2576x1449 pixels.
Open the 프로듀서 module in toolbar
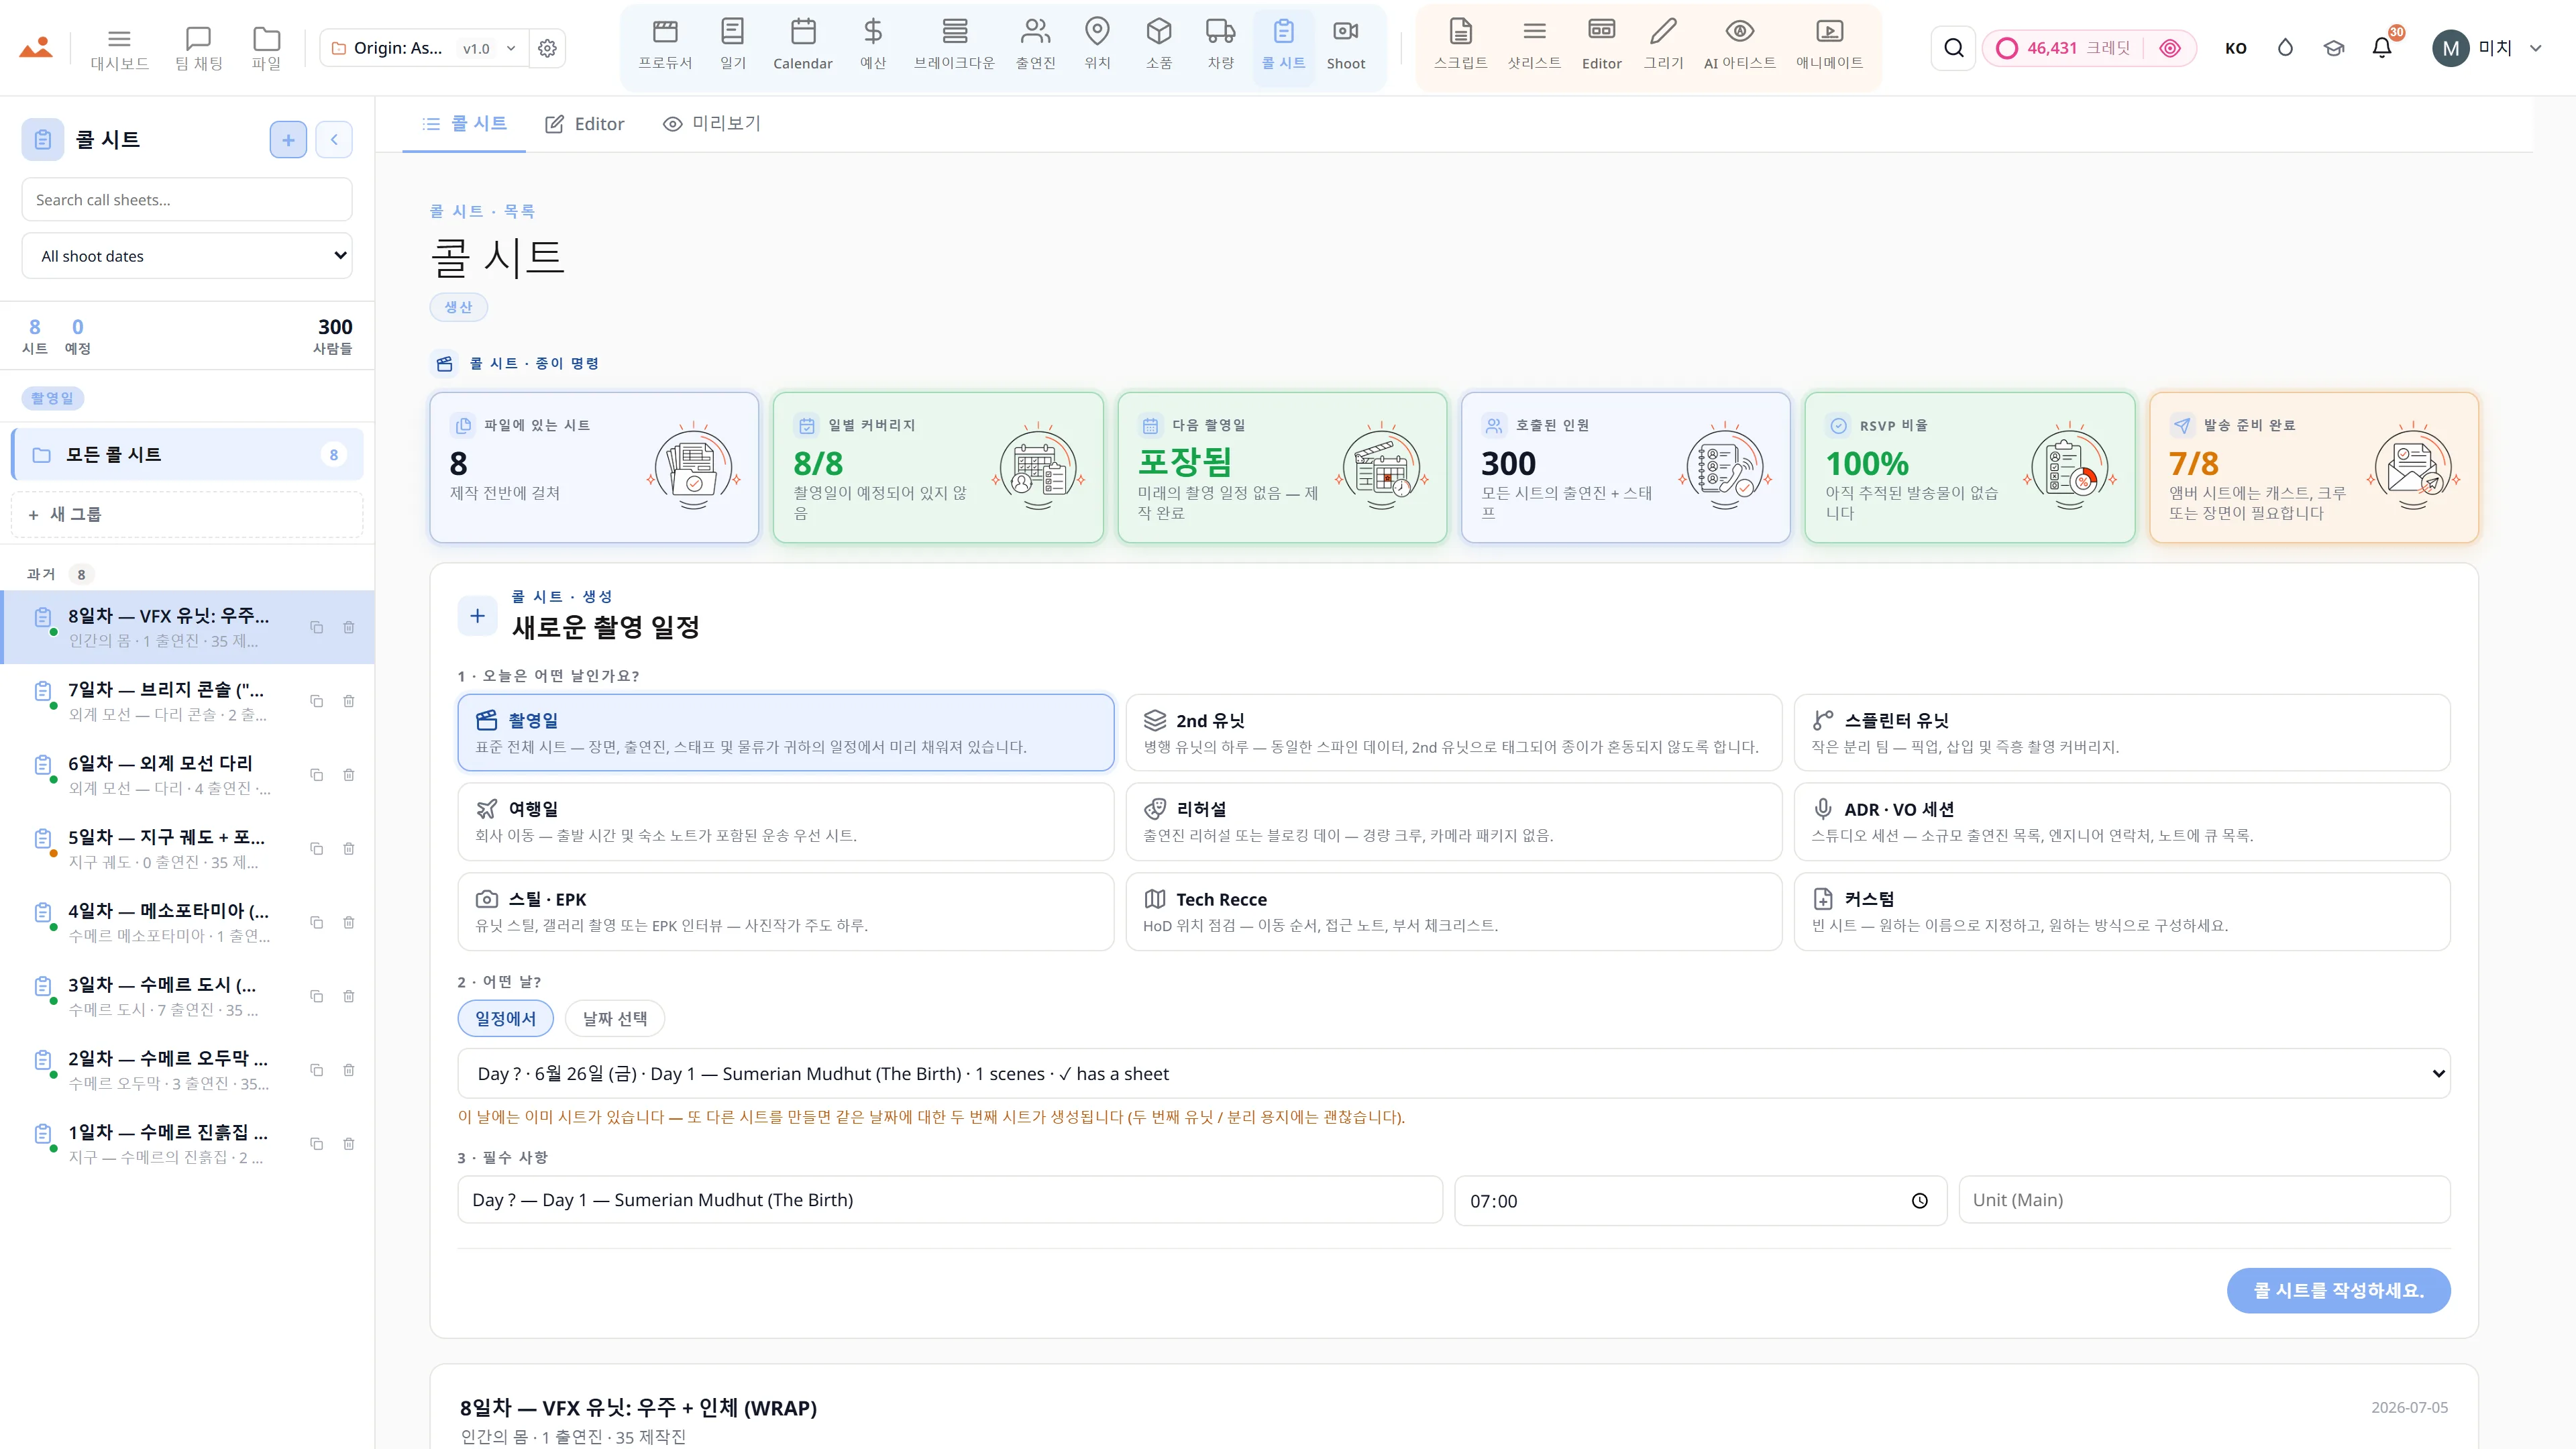665,46
